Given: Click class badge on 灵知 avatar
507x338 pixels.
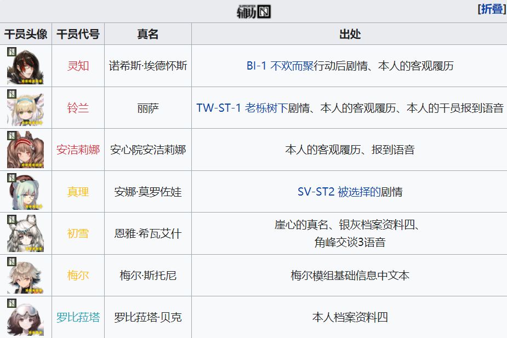Looking at the screenshot, I should tap(12, 51).
